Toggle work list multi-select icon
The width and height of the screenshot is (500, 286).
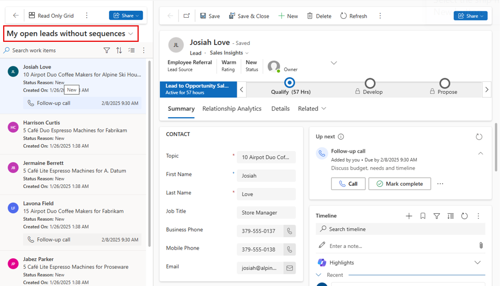click(131, 50)
